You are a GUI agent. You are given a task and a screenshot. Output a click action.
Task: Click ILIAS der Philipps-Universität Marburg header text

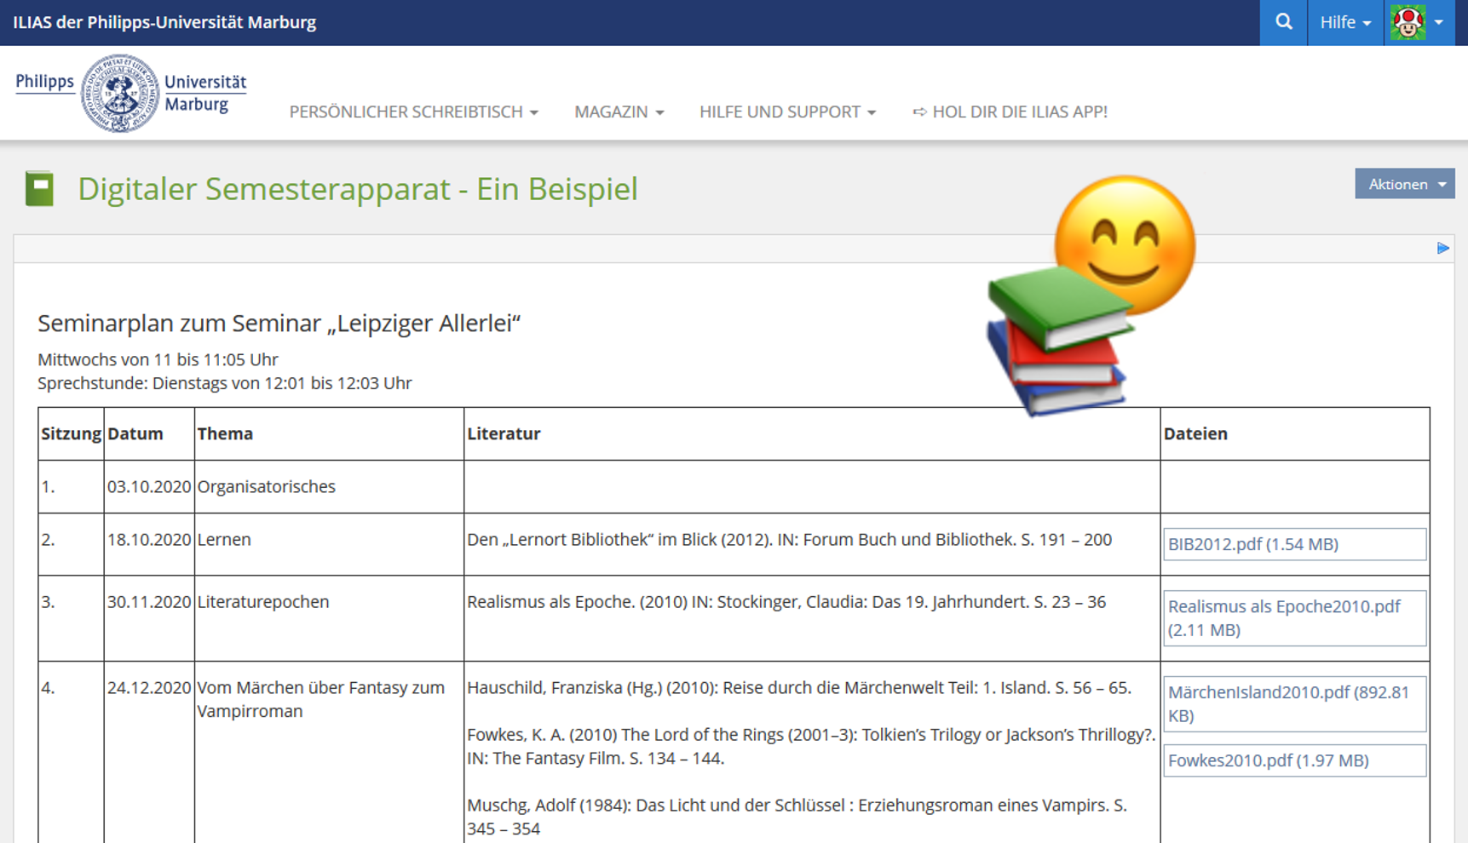click(164, 23)
